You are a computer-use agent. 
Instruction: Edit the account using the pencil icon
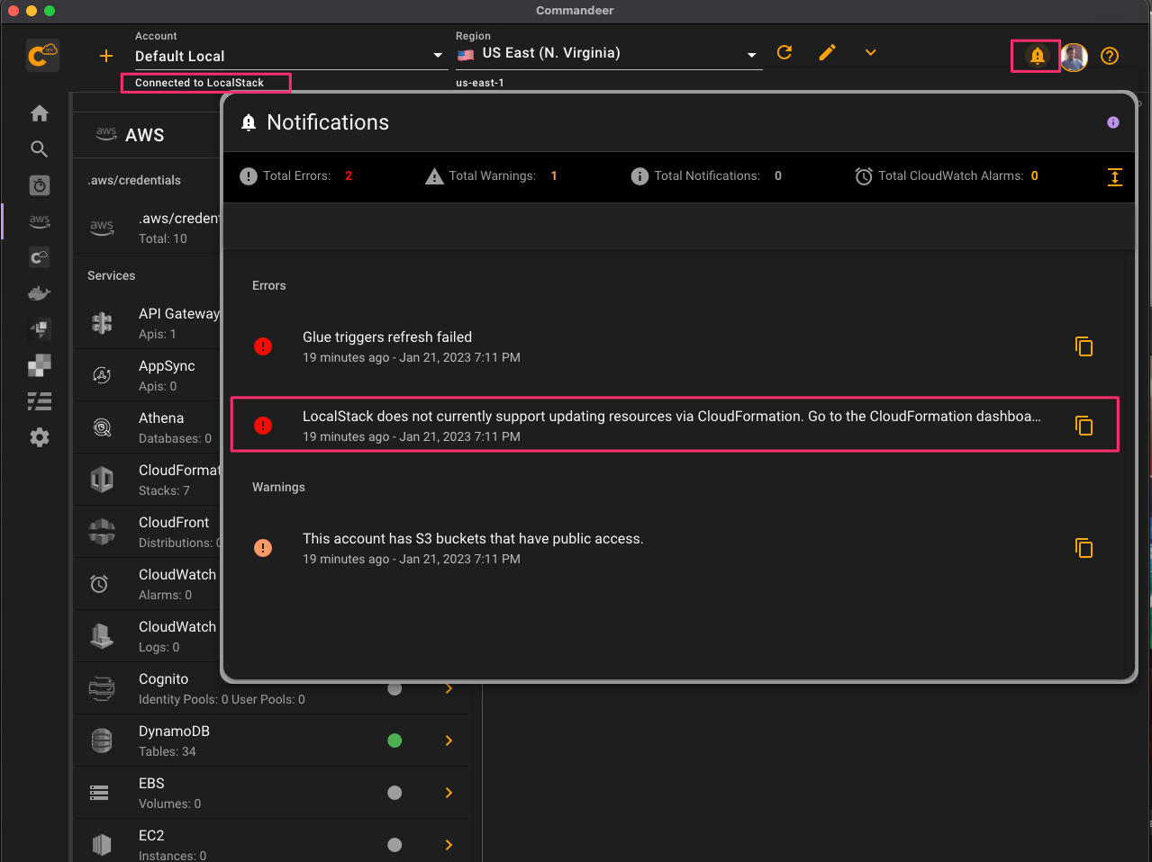point(827,52)
